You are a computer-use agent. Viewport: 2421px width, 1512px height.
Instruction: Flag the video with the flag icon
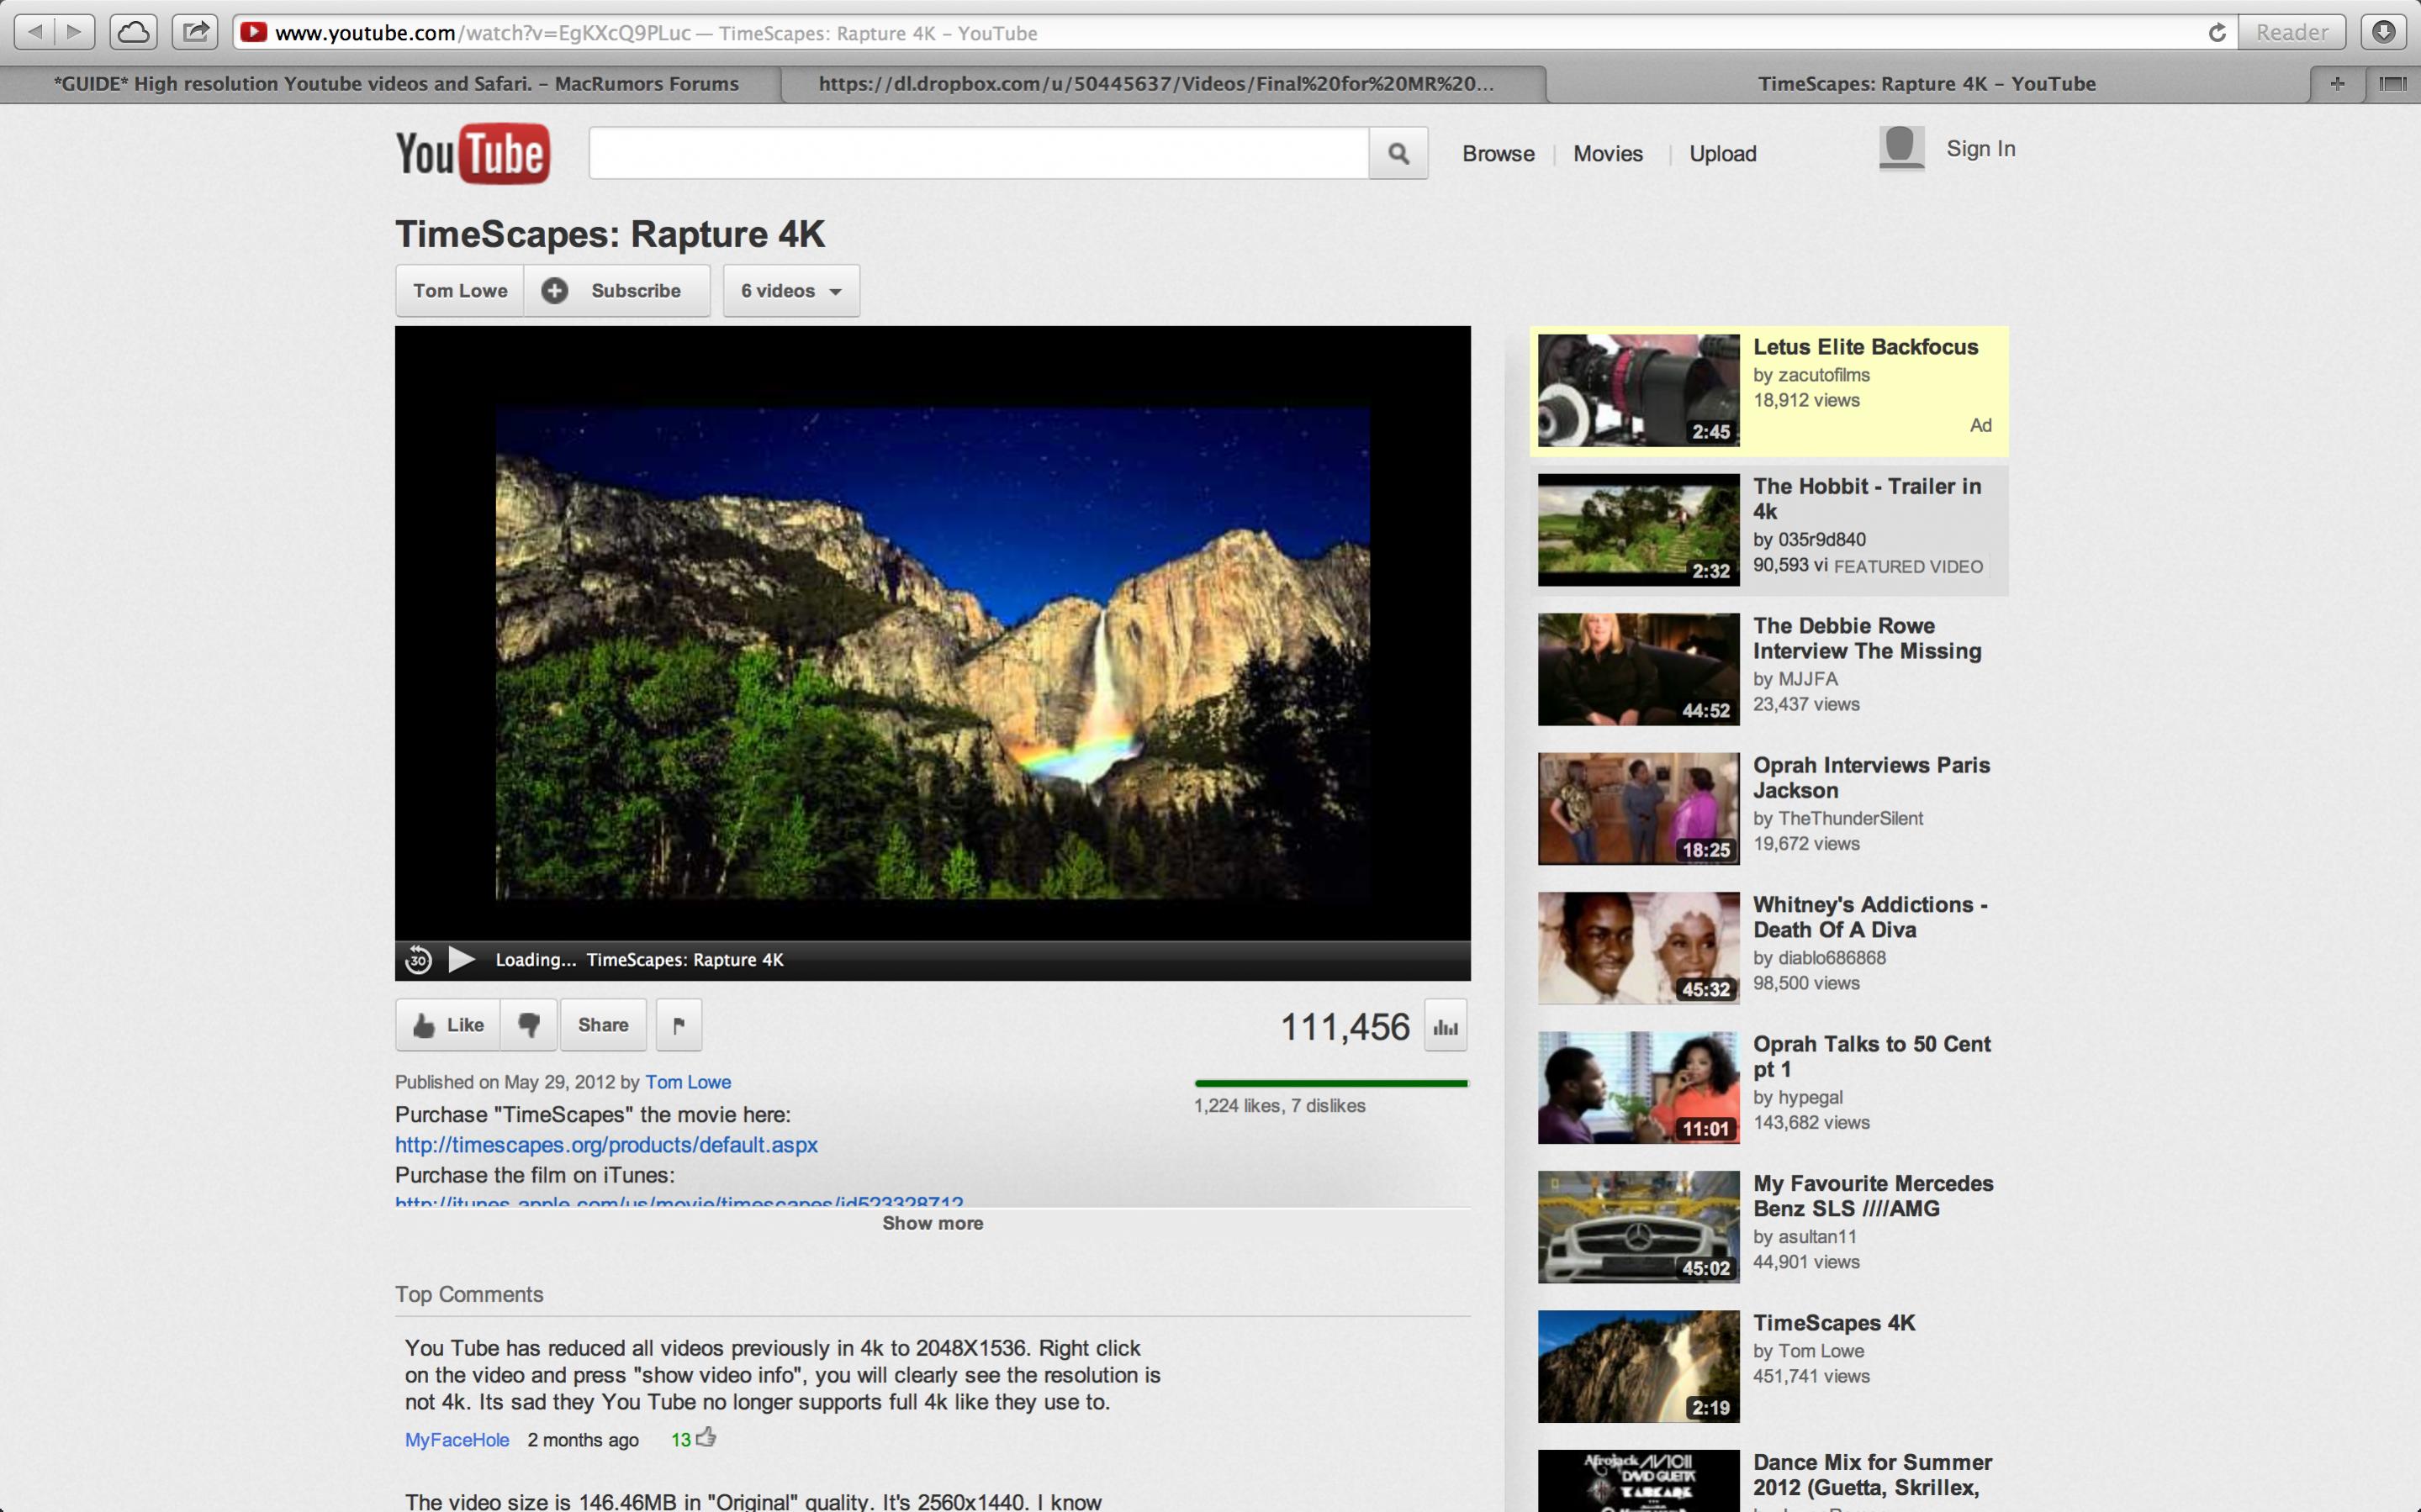pos(679,1025)
